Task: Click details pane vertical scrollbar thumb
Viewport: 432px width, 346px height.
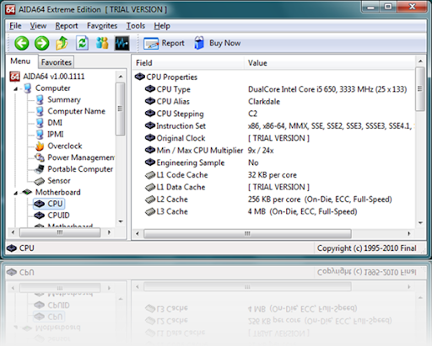Action: (419, 88)
